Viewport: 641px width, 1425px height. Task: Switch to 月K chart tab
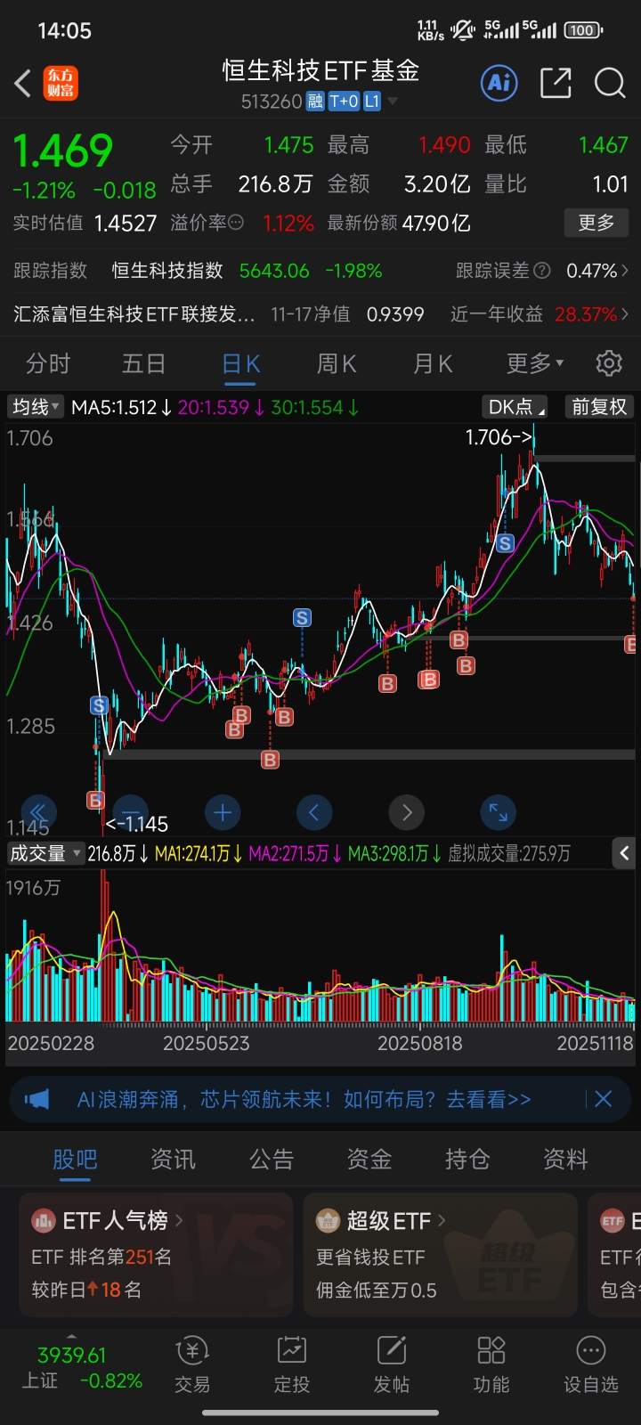tap(433, 363)
